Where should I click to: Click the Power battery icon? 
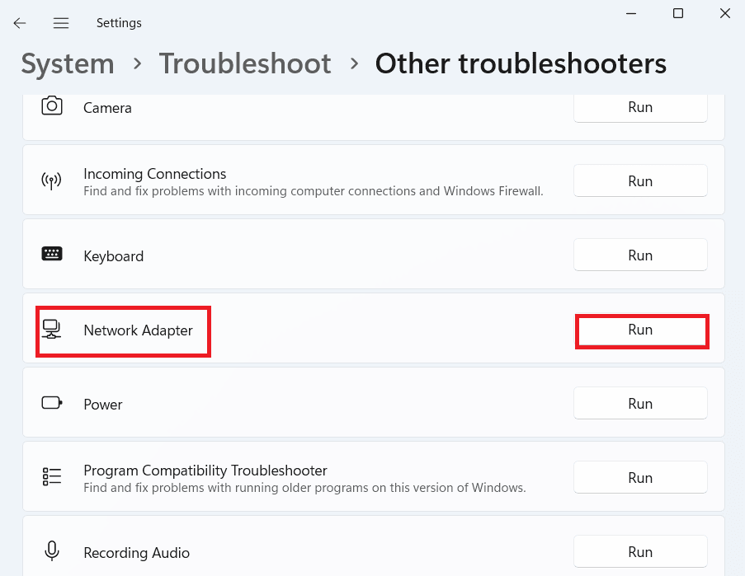52,403
